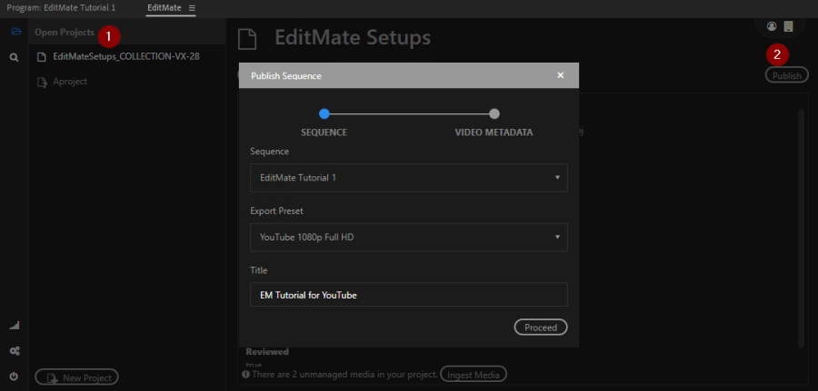
Task: Open the Export Preset dropdown
Action: pos(409,238)
